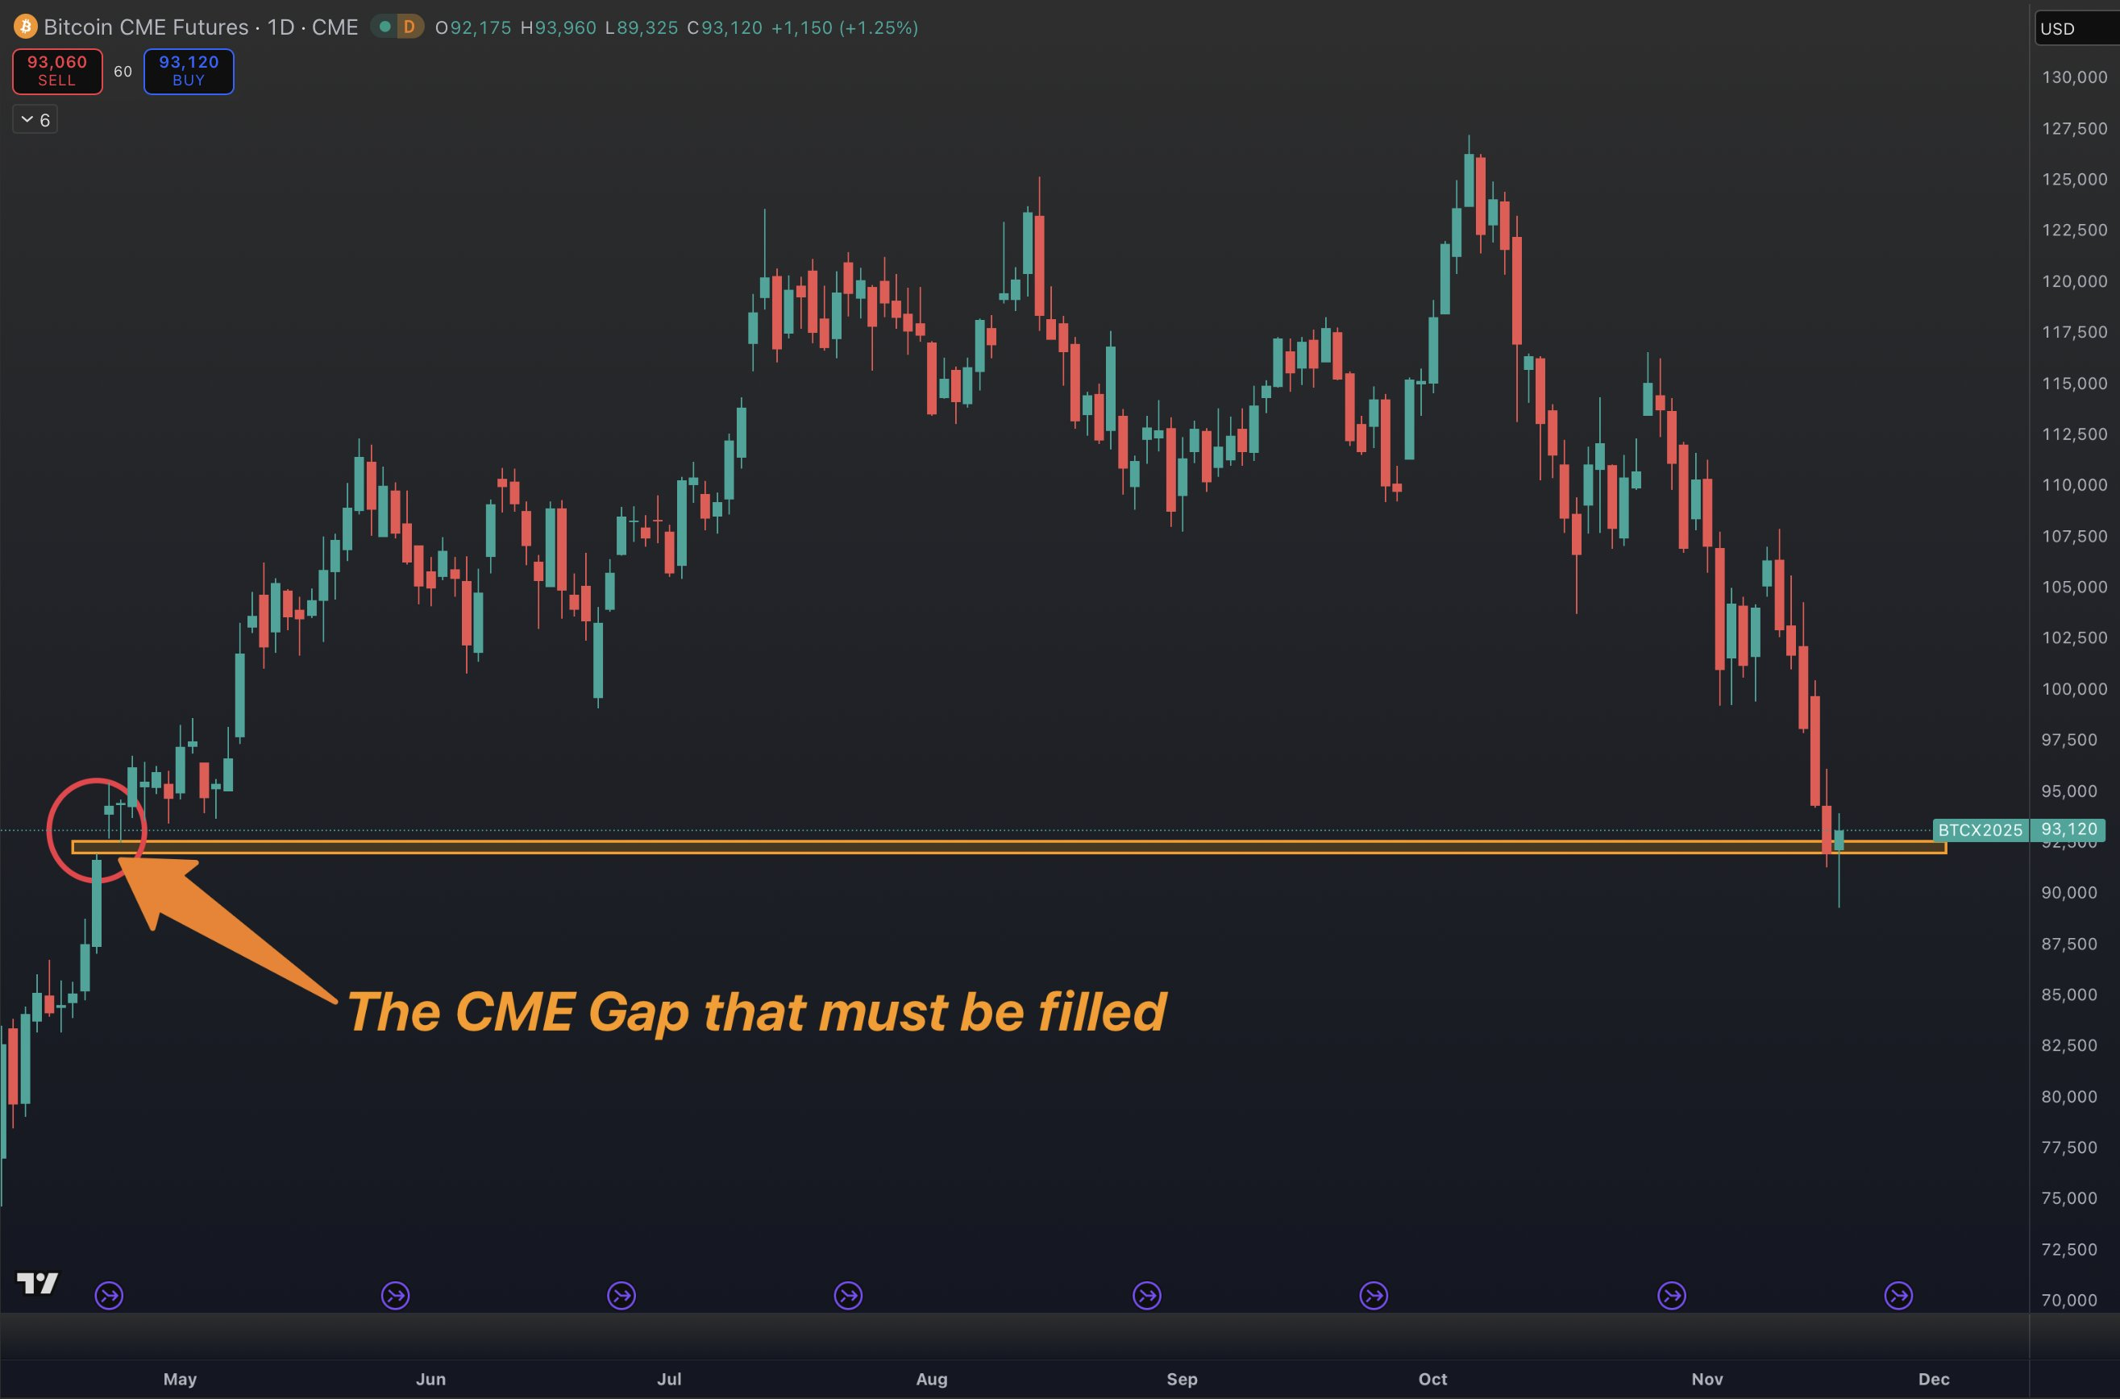The height and width of the screenshot is (1399, 2120).
Task: Click the contract roll marker near May
Action: click(x=109, y=1296)
